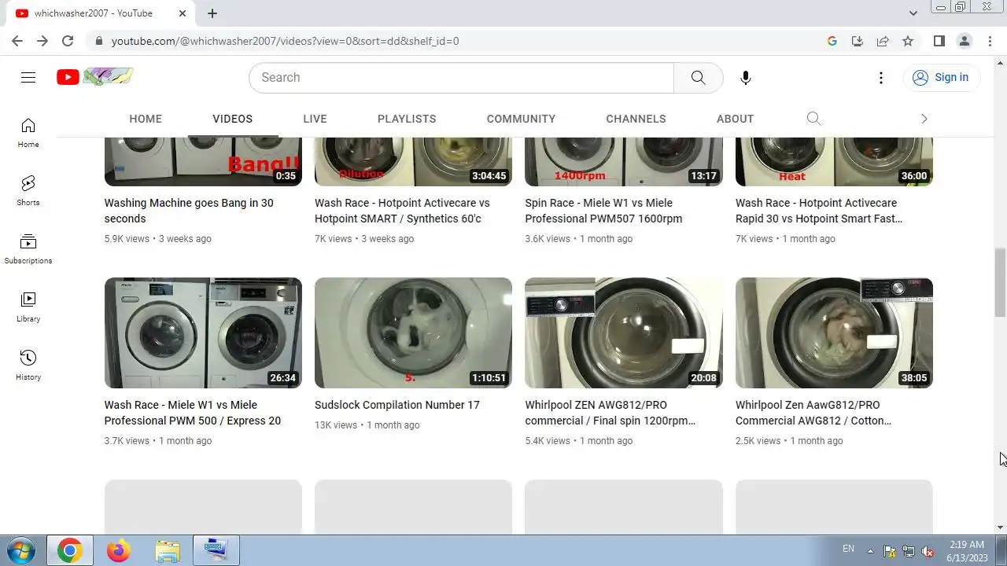
Task: Open a new browser tab
Action: coord(212,13)
